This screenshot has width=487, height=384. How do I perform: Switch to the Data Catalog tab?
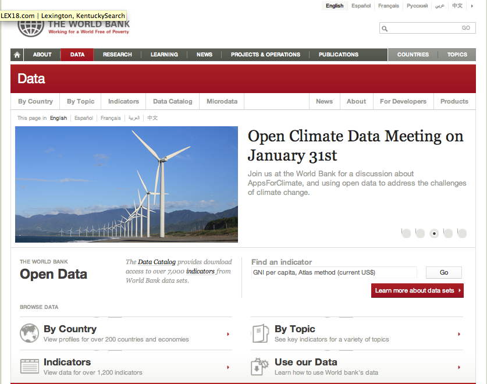pyautogui.click(x=172, y=101)
